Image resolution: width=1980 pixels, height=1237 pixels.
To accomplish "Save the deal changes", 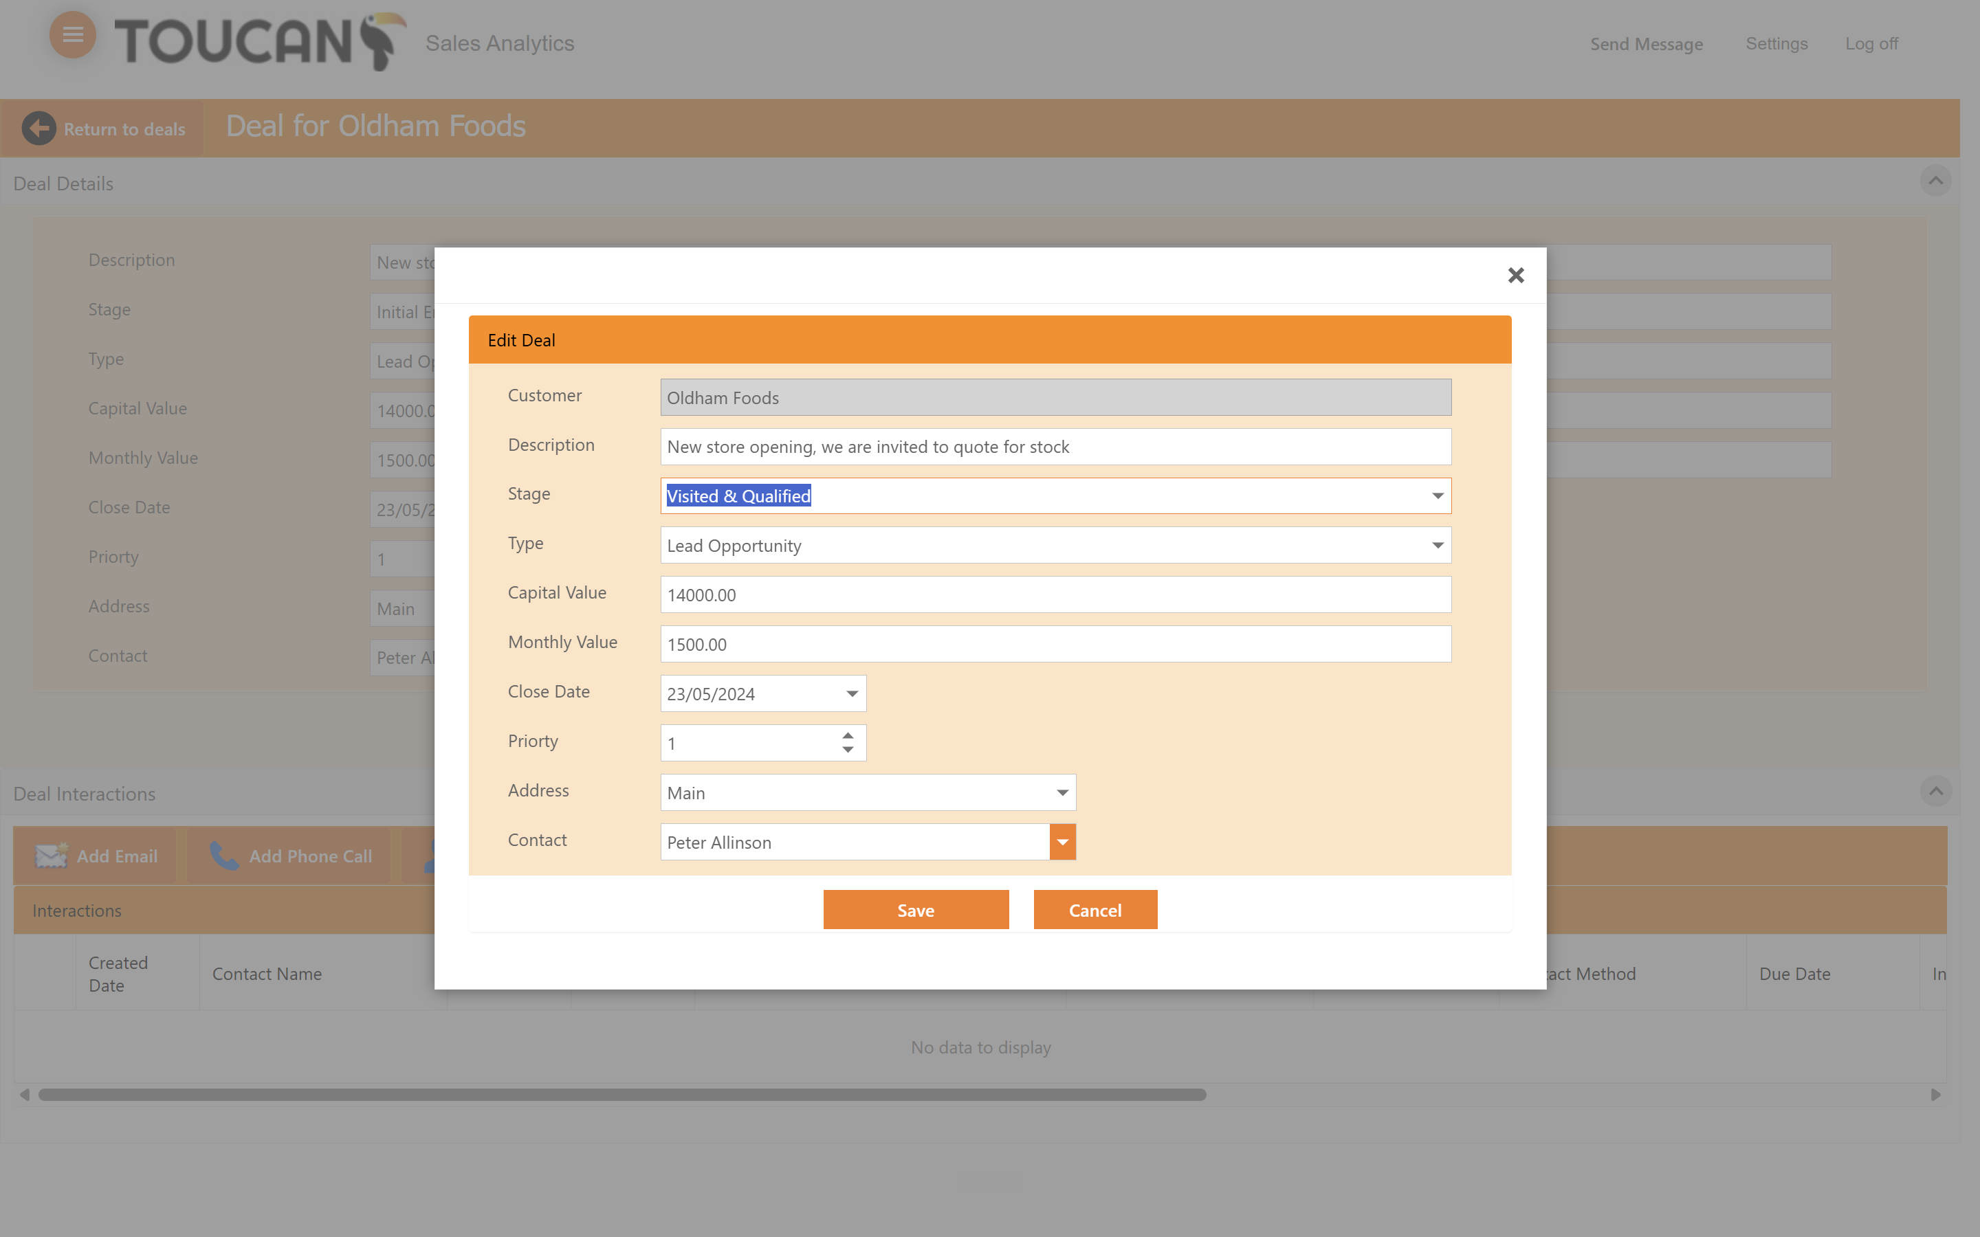I will coord(916,910).
